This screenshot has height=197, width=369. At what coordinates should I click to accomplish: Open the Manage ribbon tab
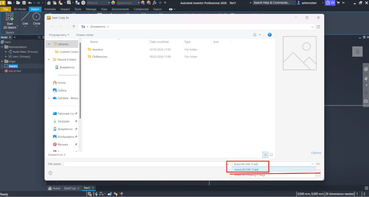[x=91, y=9]
